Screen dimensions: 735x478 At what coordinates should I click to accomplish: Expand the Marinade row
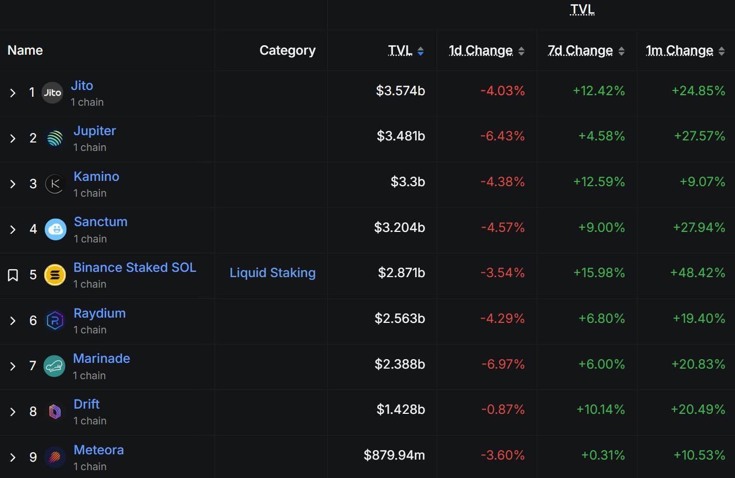pyautogui.click(x=13, y=367)
